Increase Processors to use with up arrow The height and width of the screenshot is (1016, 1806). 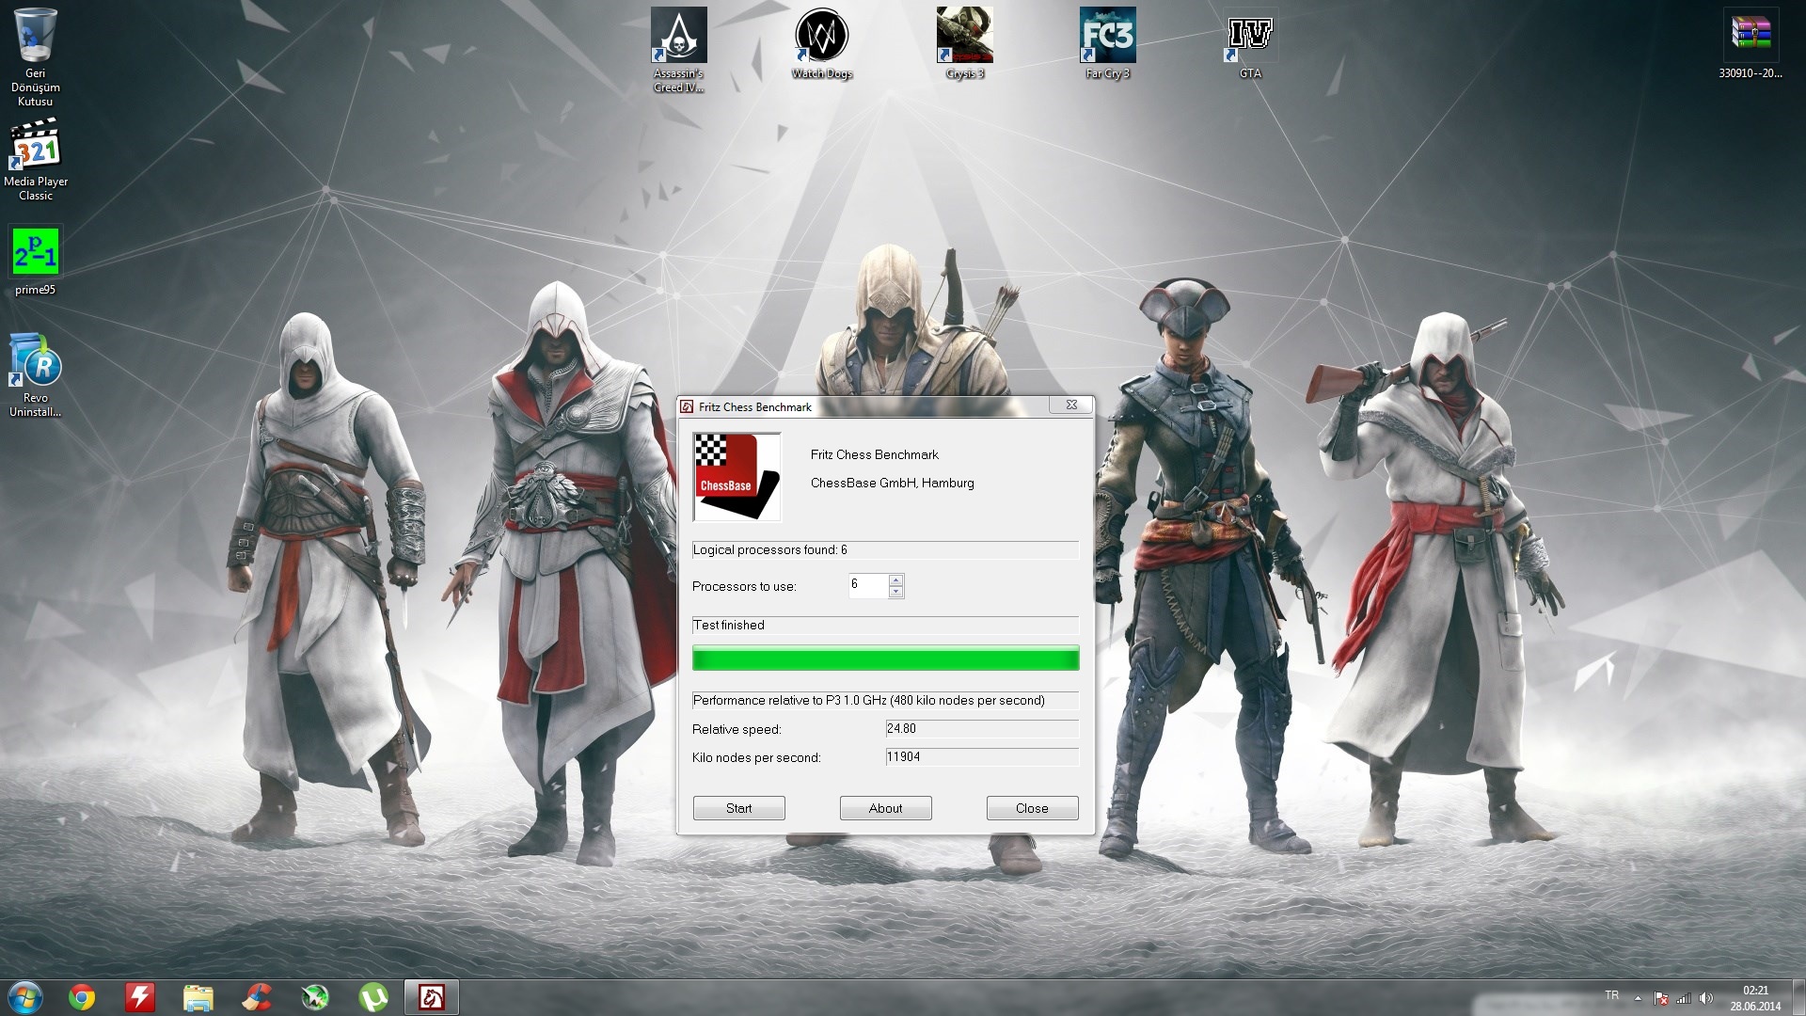coord(895,579)
